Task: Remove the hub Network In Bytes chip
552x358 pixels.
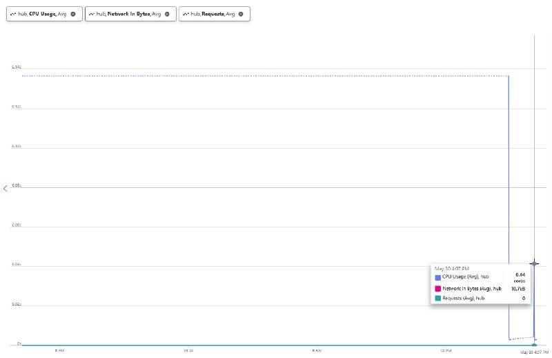Action: (x=167, y=14)
